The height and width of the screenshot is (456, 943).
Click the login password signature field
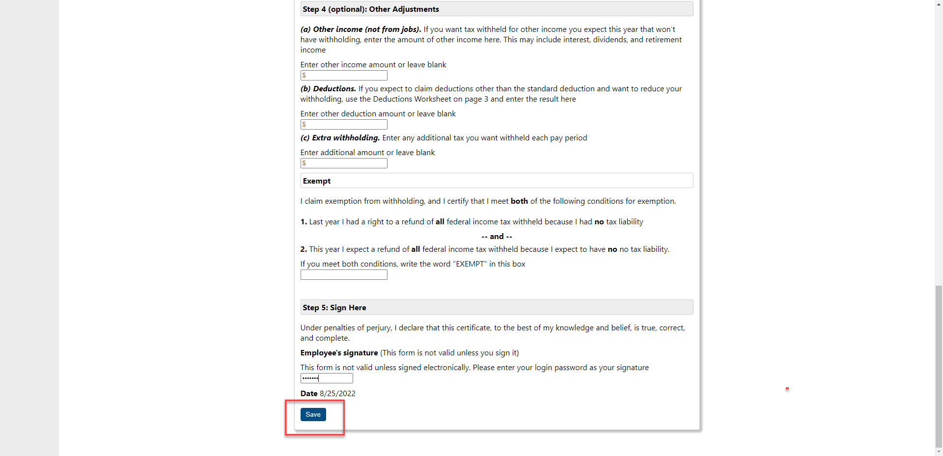point(327,378)
